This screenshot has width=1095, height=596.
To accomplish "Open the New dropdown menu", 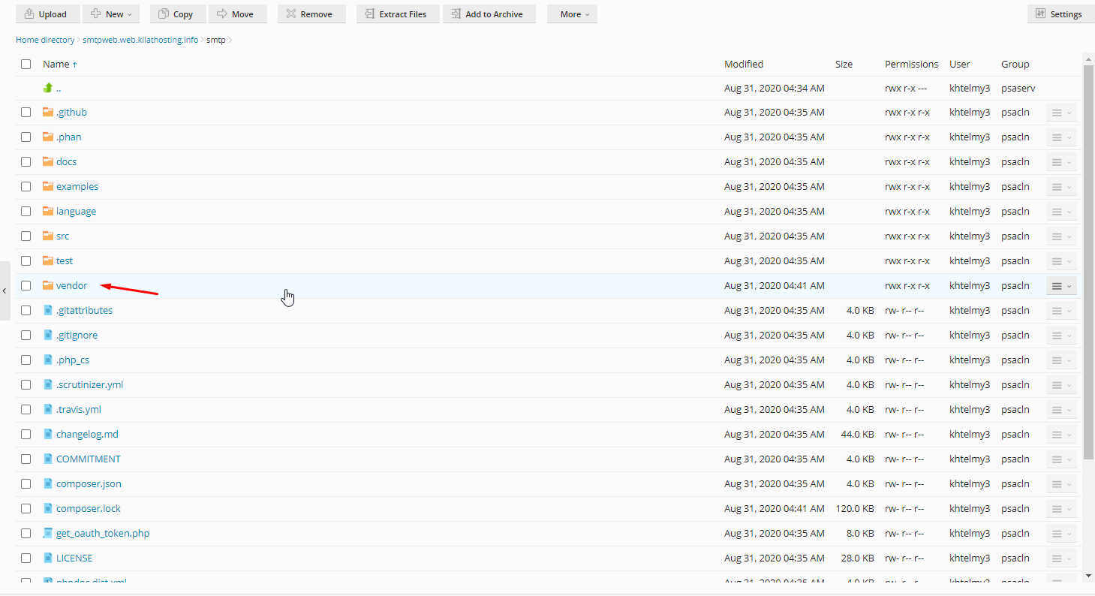I will click(x=111, y=14).
